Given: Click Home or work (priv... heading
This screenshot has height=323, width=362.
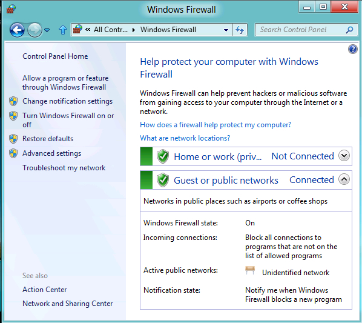Looking at the screenshot, I should pyautogui.click(x=218, y=156).
